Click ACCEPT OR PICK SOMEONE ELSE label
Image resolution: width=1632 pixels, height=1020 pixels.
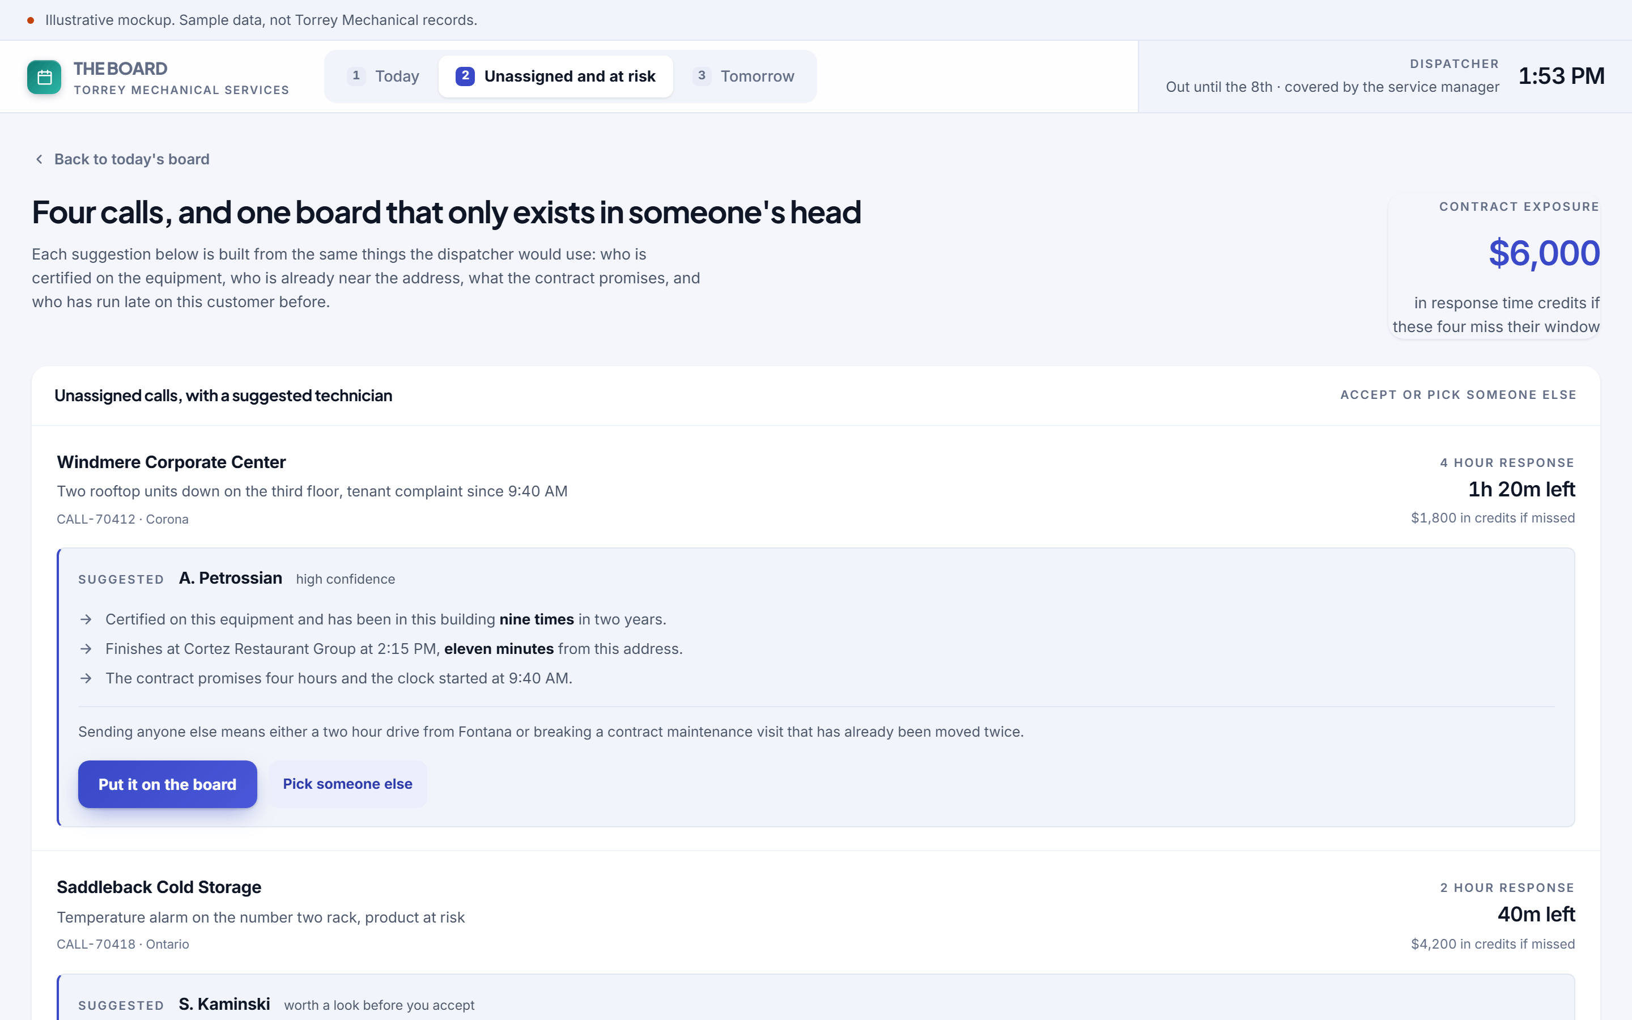coord(1458,394)
